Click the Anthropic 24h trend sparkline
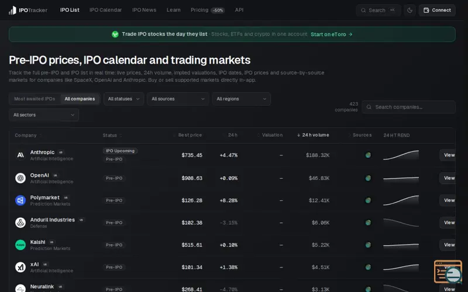This screenshot has width=468, height=292. point(401,155)
